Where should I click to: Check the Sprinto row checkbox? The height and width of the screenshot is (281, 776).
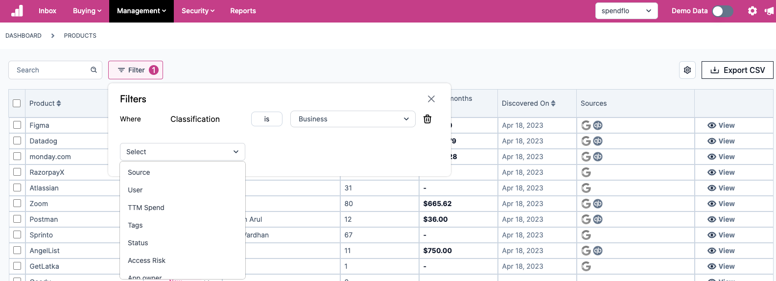click(x=17, y=234)
